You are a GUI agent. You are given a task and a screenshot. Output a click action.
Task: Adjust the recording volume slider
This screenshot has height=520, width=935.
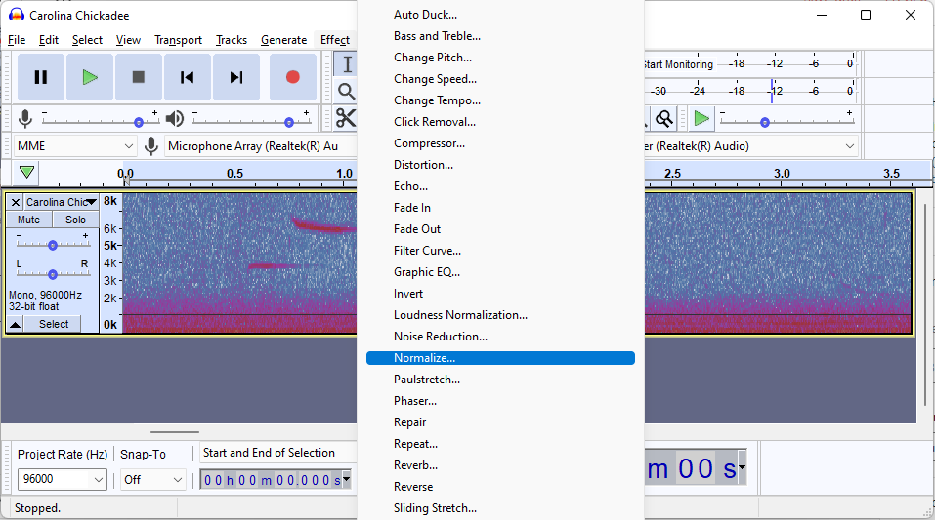coord(101,121)
